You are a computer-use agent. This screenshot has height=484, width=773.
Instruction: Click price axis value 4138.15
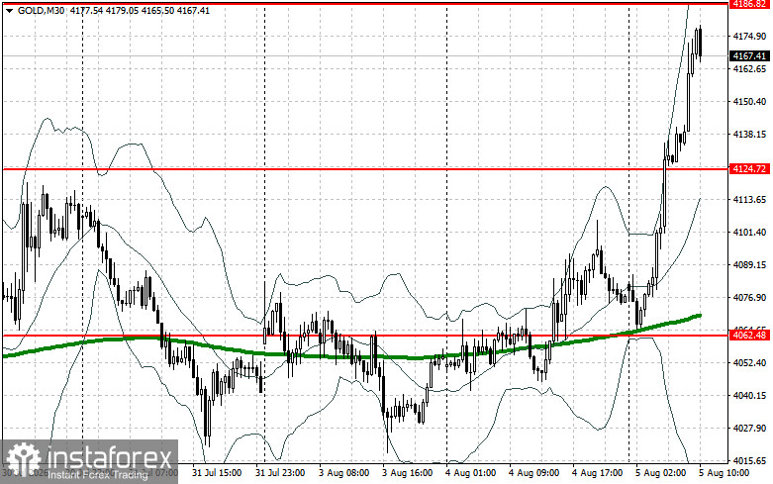point(750,134)
